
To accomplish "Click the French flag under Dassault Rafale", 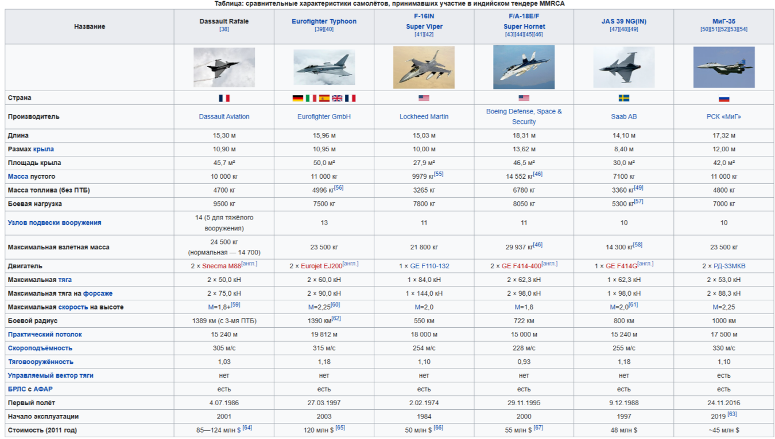I will tap(224, 98).
